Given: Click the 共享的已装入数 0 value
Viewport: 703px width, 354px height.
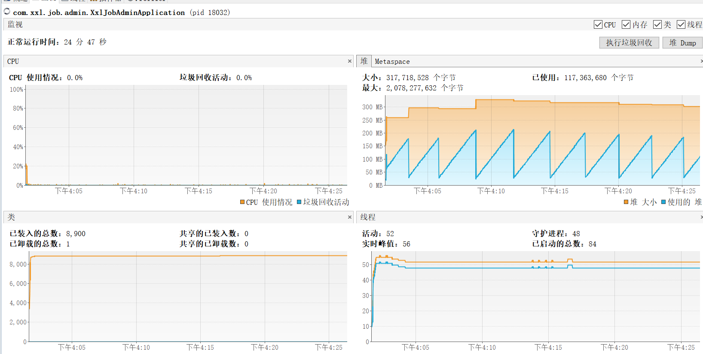Looking at the screenshot, I should [x=246, y=234].
